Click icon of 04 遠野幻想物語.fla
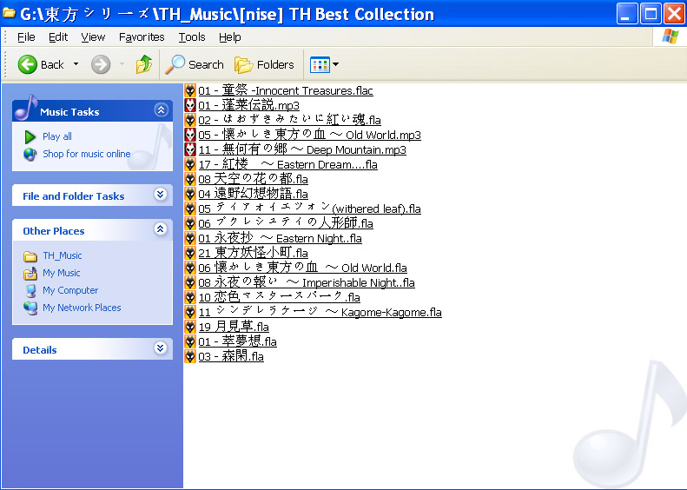 [189, 194]
